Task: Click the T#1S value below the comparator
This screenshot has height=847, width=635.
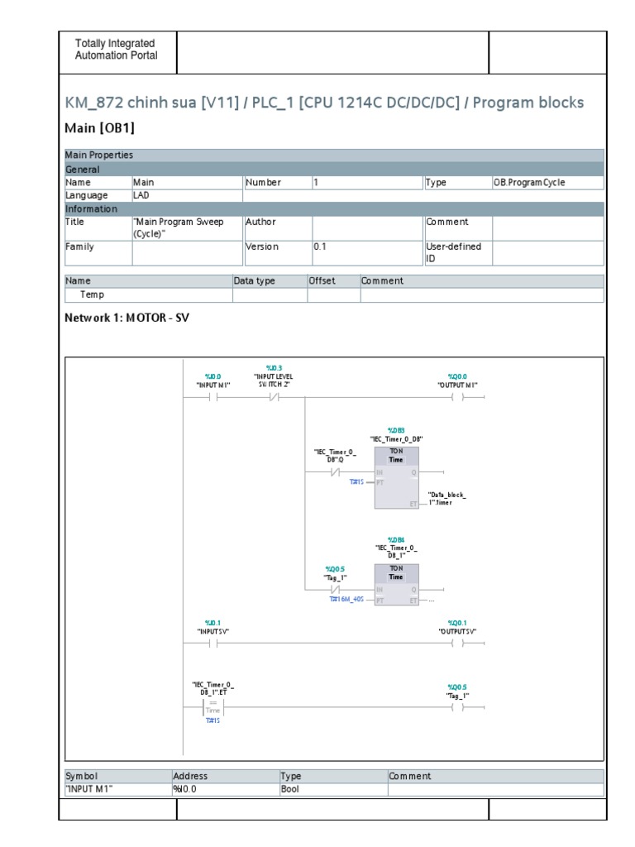Action: pos(212,721)
